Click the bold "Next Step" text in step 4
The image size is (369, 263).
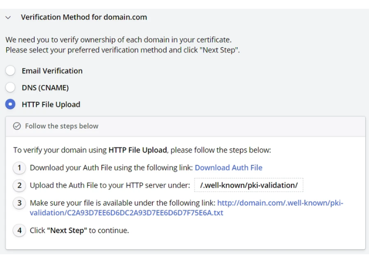click(66, 230)
